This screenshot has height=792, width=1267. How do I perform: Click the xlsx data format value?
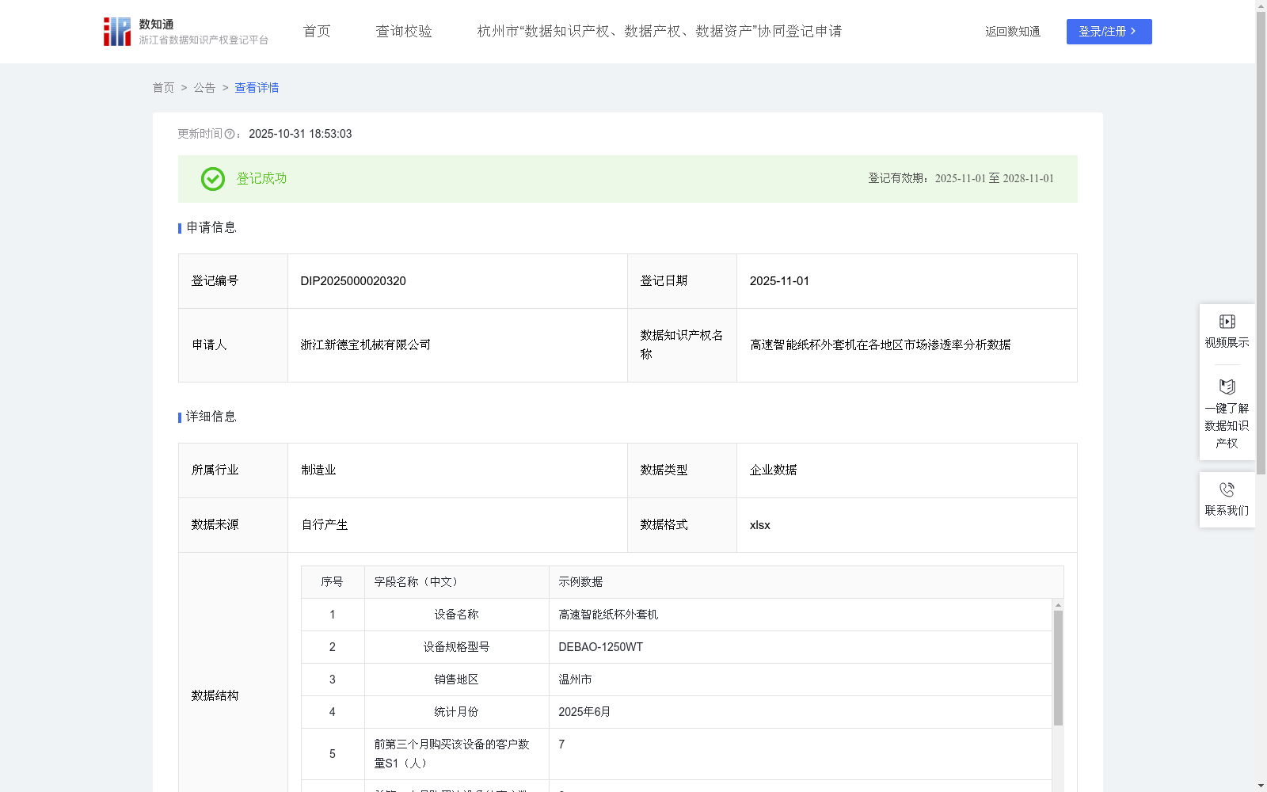point(759,525)
